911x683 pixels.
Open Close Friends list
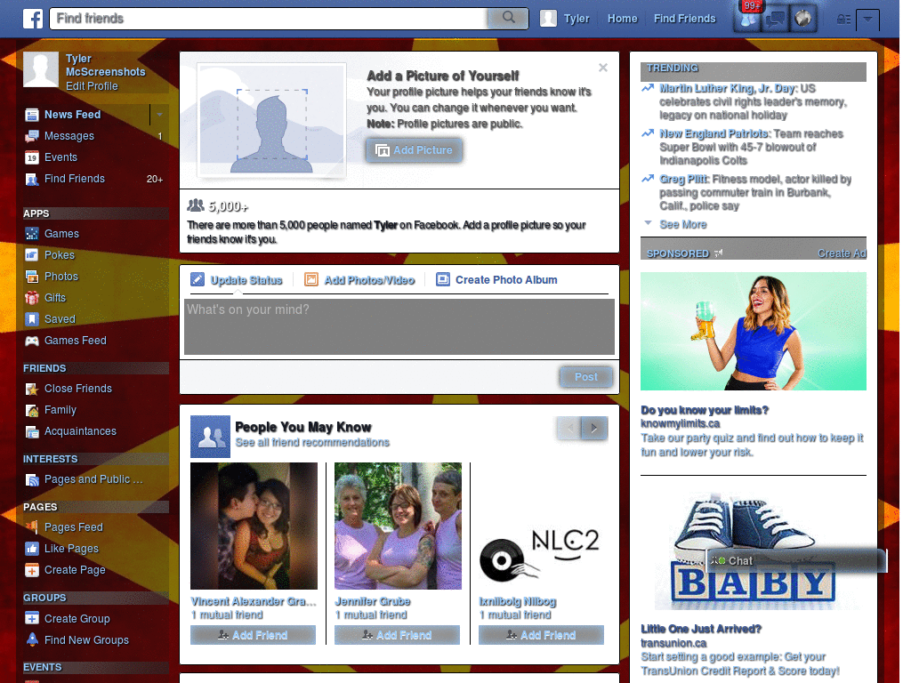78,389
